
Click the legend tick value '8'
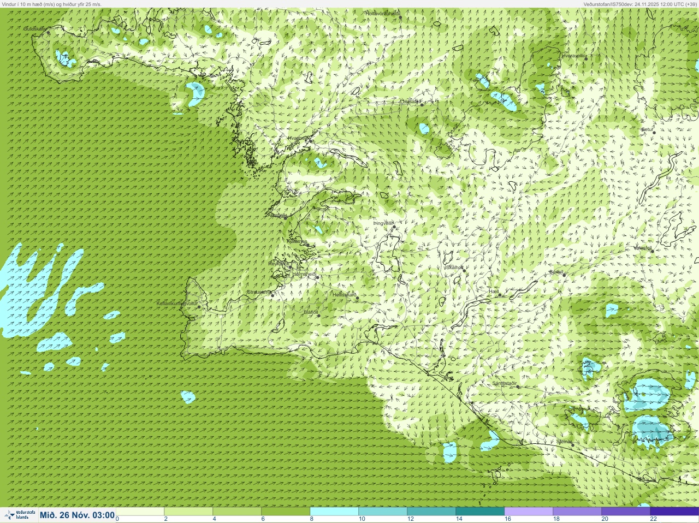tap(311, 519)
